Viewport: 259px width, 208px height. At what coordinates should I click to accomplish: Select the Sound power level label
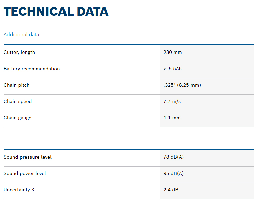[x=25, y=173]
